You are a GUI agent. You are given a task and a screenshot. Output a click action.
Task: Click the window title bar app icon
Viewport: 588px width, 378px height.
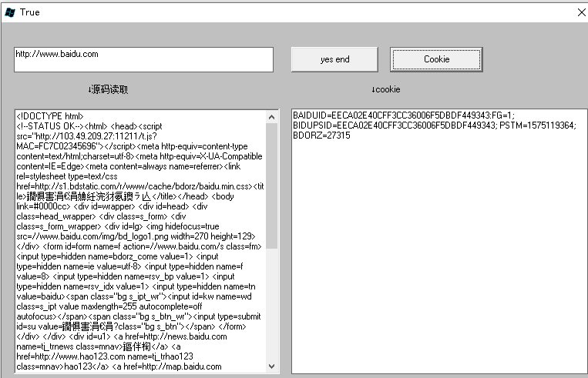coord(10,12)
